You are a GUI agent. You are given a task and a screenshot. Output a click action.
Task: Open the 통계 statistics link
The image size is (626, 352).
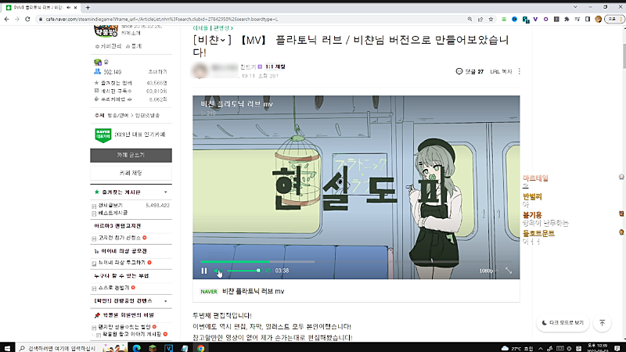(x=134, y=46)
